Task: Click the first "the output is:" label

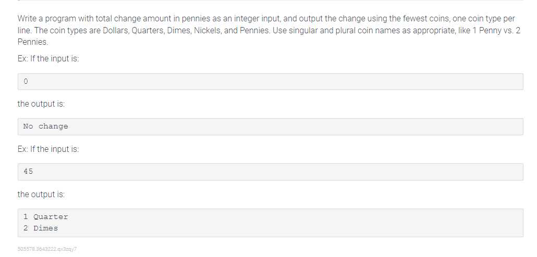Action: click(x=41, y=104)
